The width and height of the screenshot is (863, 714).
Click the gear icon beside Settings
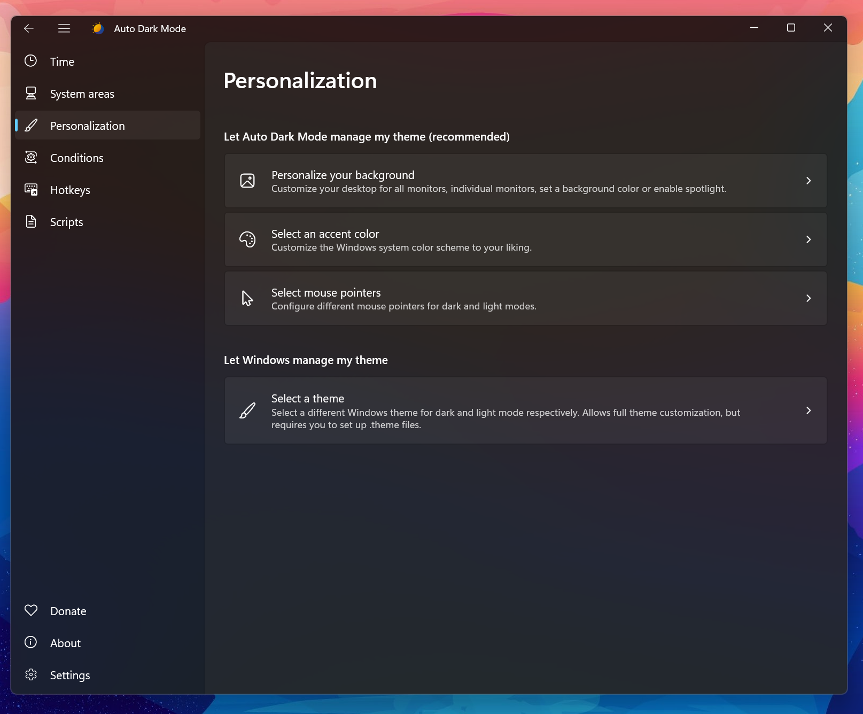(x=31, y=674)
